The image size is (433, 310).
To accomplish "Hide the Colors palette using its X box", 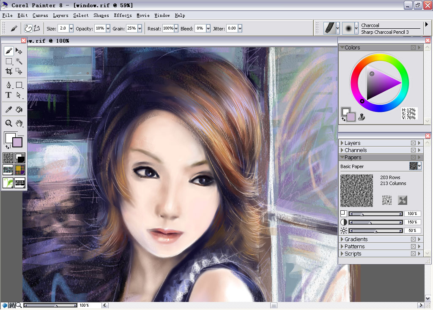I will coord(413,47).
